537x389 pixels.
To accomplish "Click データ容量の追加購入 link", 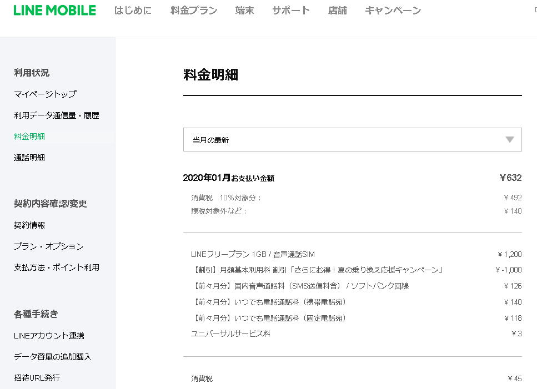I will (x=53, y=357).
